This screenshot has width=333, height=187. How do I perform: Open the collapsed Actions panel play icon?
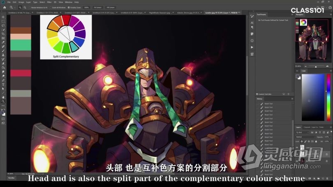pos(252,47)
